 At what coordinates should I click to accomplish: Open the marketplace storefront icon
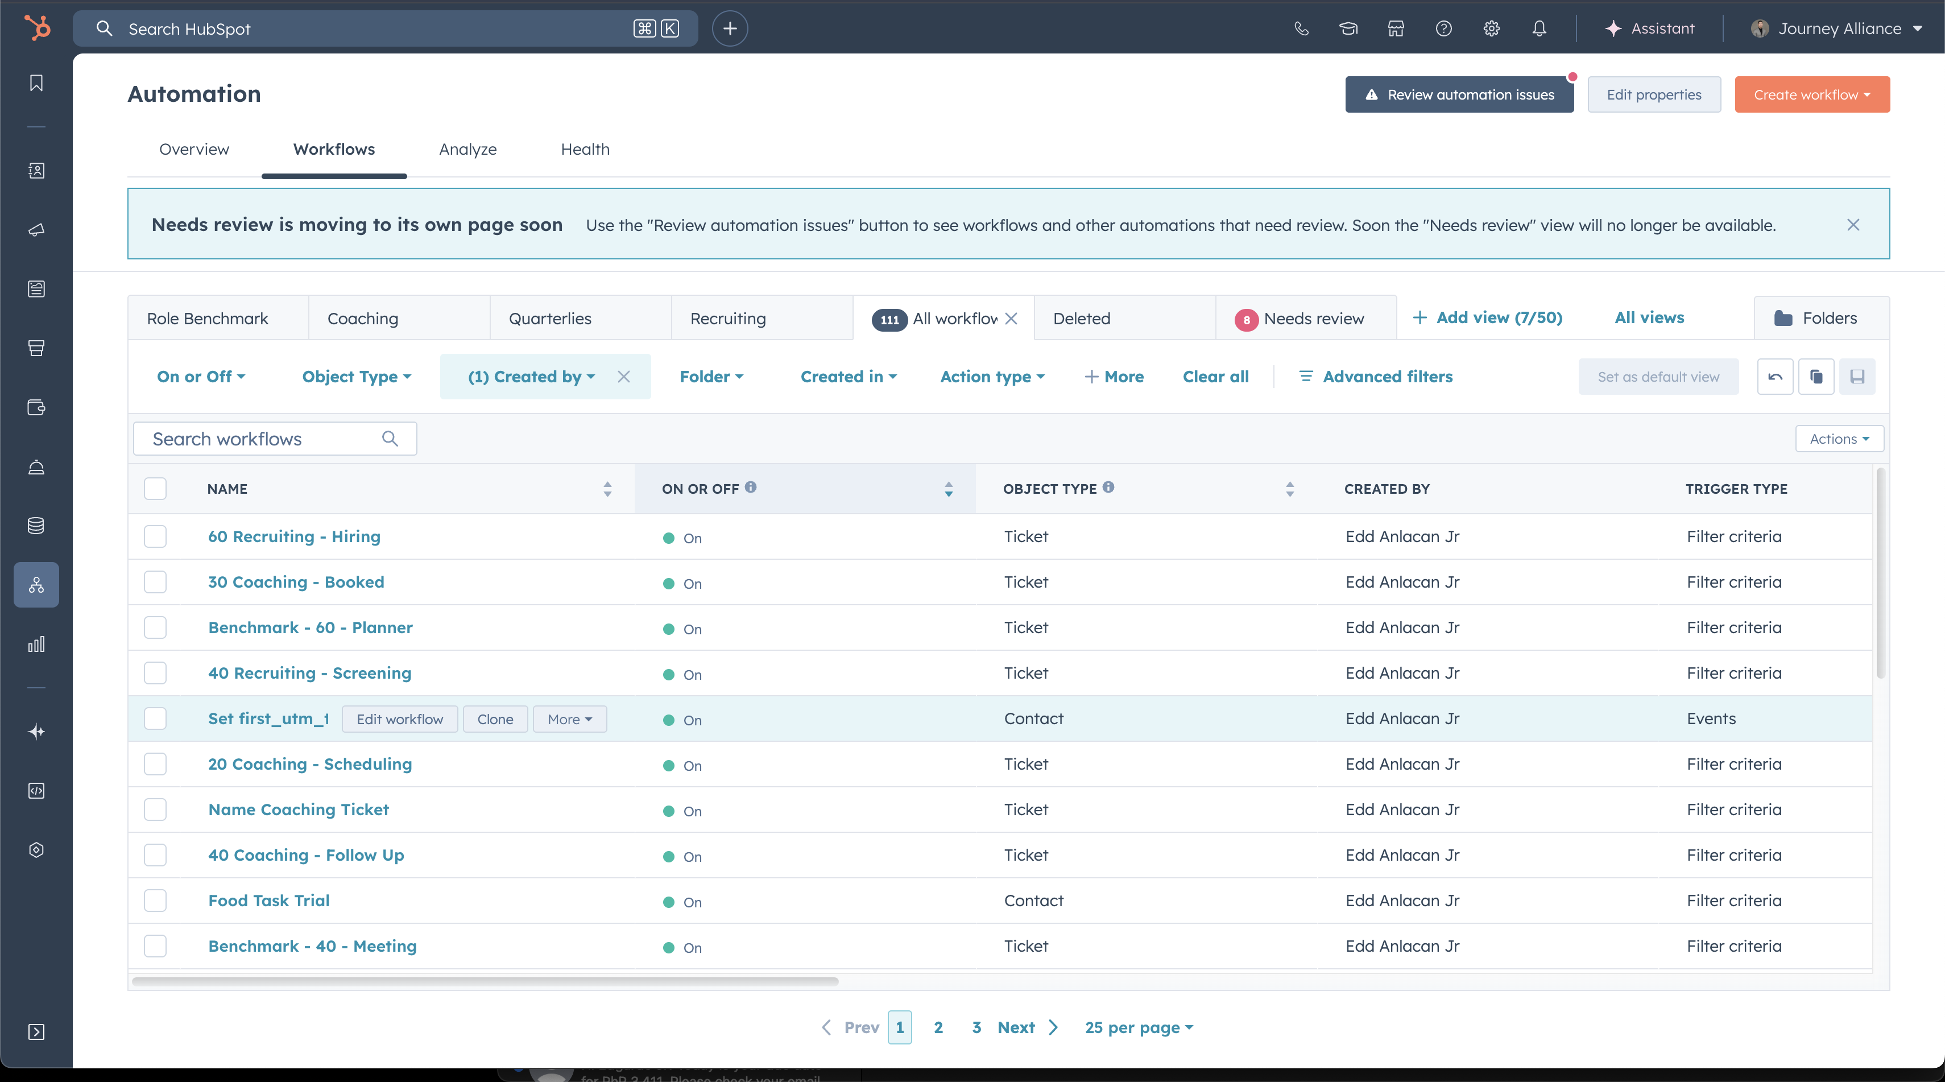pos(1396,28)
